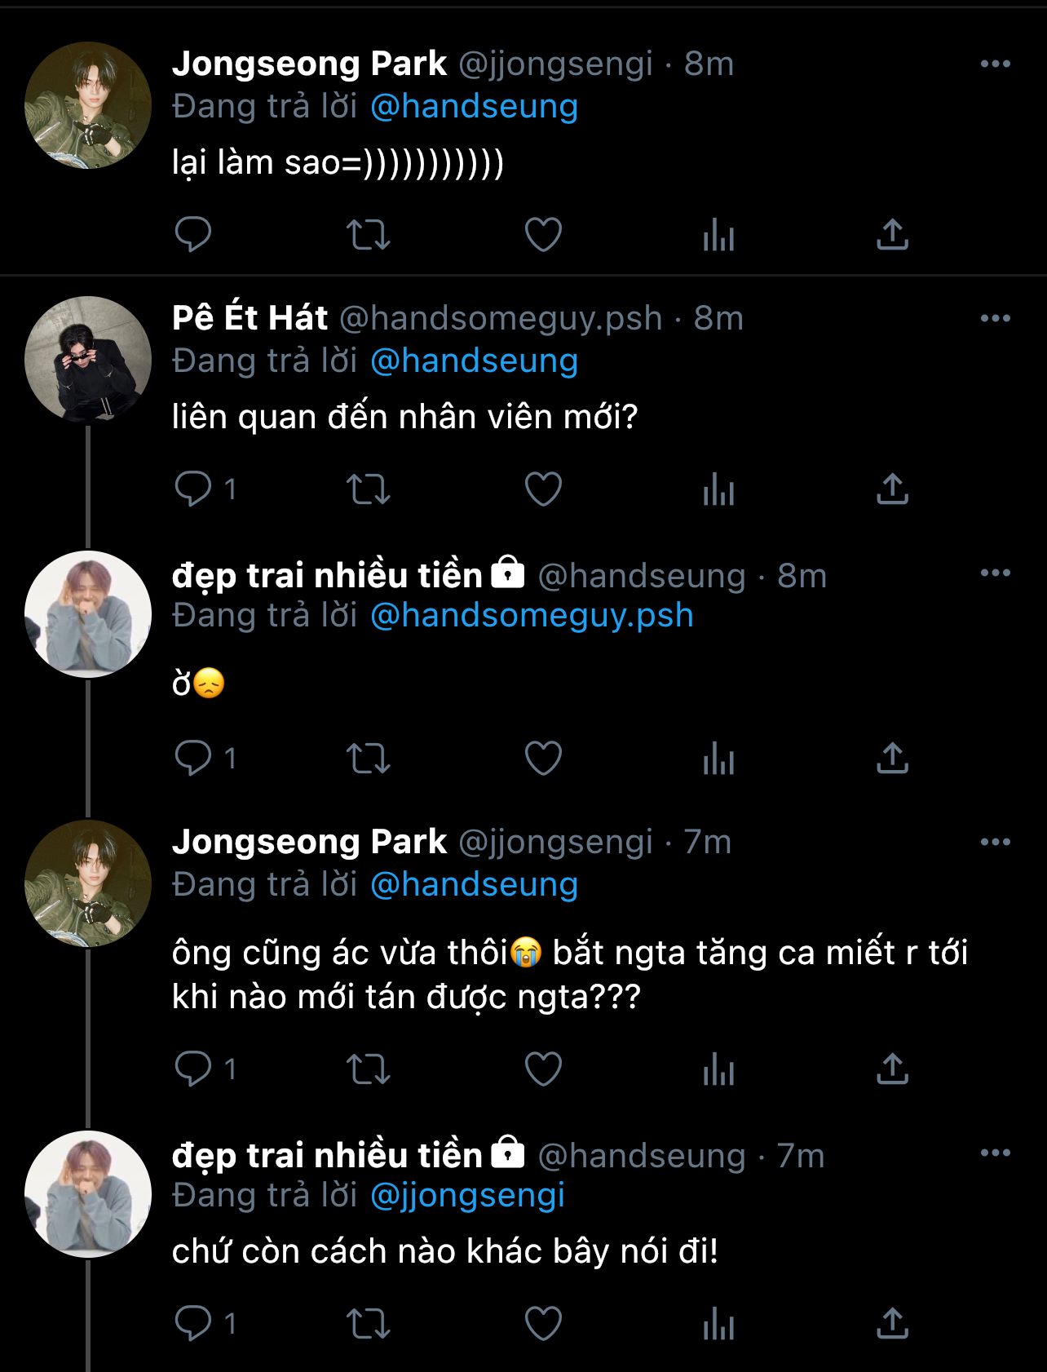1047x1372 pixels.
Task: Like the "liên quan đến nhân viên mới?" tweet
Action: tap(543, 489)
